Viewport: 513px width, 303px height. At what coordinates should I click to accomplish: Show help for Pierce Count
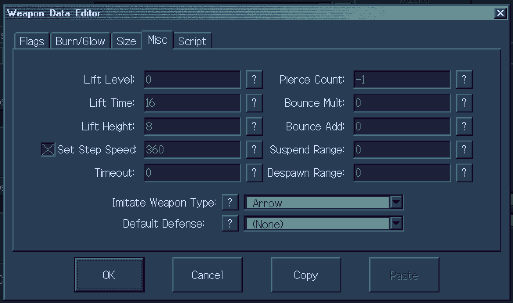(x=464, y=80)
